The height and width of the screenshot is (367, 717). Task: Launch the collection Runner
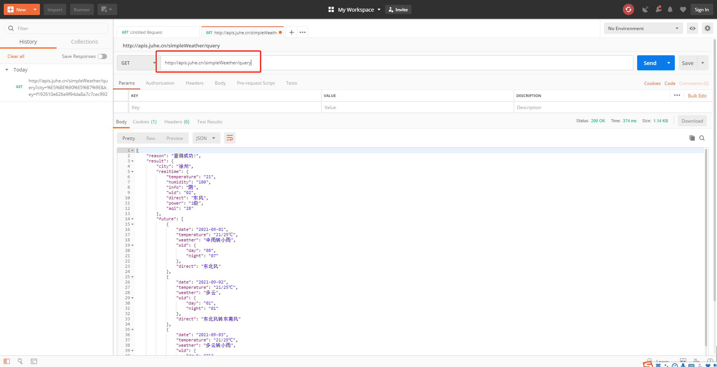tap(82, 9)
